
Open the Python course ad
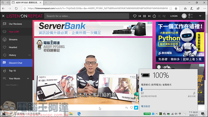tap(180, 42)
